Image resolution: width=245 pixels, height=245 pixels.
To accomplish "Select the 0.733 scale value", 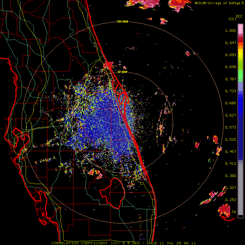I will tap(231, 91).
